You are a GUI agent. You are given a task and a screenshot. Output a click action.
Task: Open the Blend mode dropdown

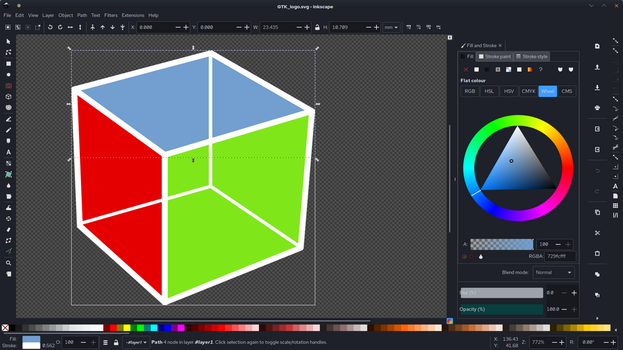coord(553,272)
